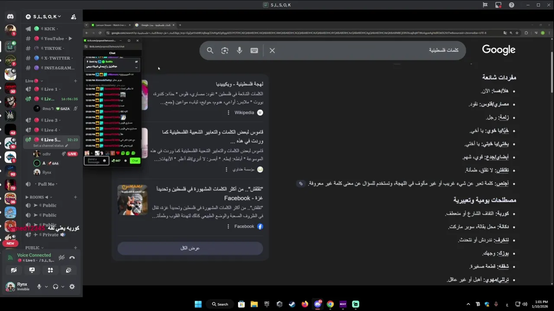Click the taskbar Search box
This screenshot has height=311, width=554.
pos(220,304)
